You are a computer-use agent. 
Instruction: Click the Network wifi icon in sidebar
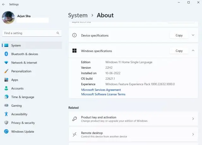point(6,63)
